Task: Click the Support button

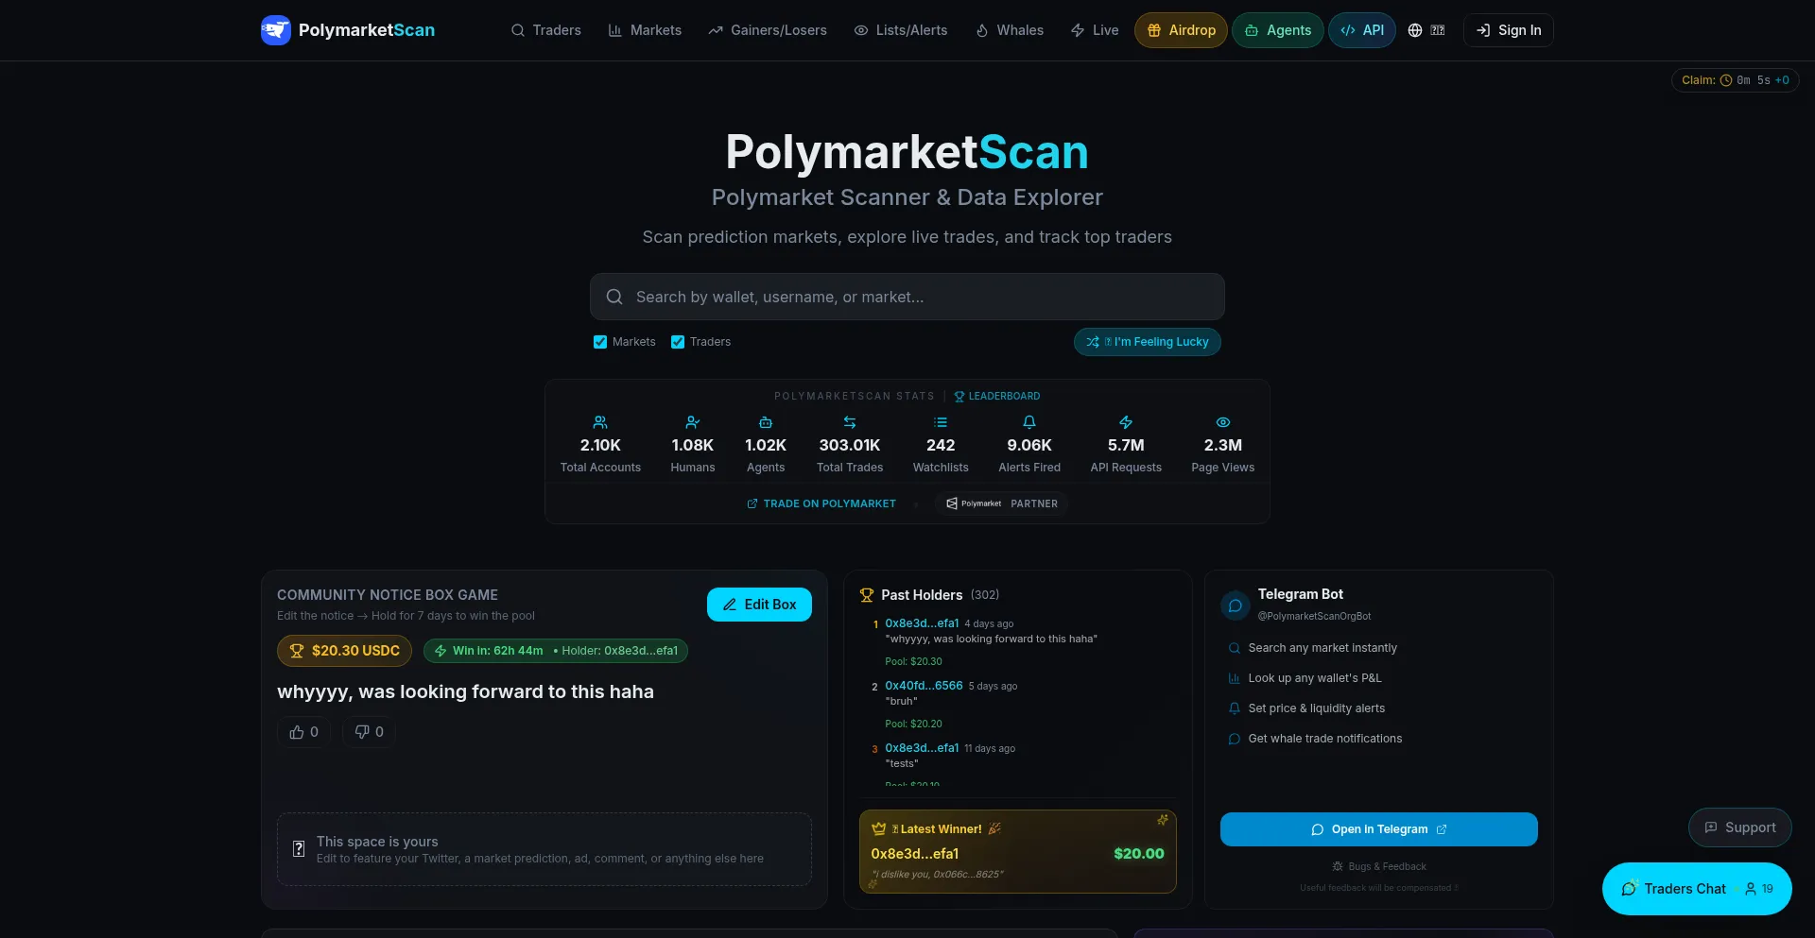Action: [x=1740, y=827]
